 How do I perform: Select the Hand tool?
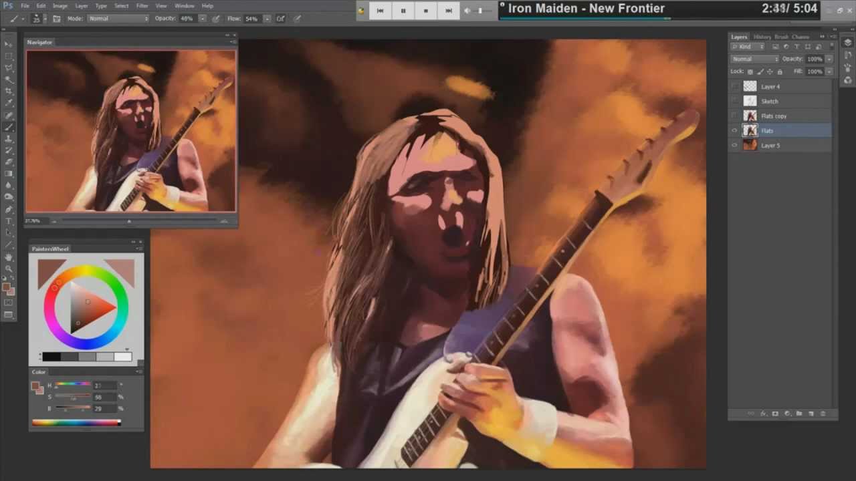pyautogui.click(x=9, y=257)
